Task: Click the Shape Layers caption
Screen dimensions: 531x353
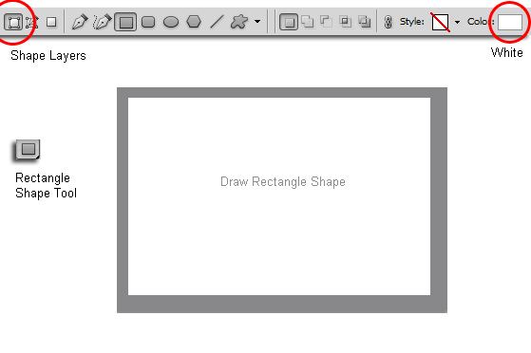Action: coord(48,55)
